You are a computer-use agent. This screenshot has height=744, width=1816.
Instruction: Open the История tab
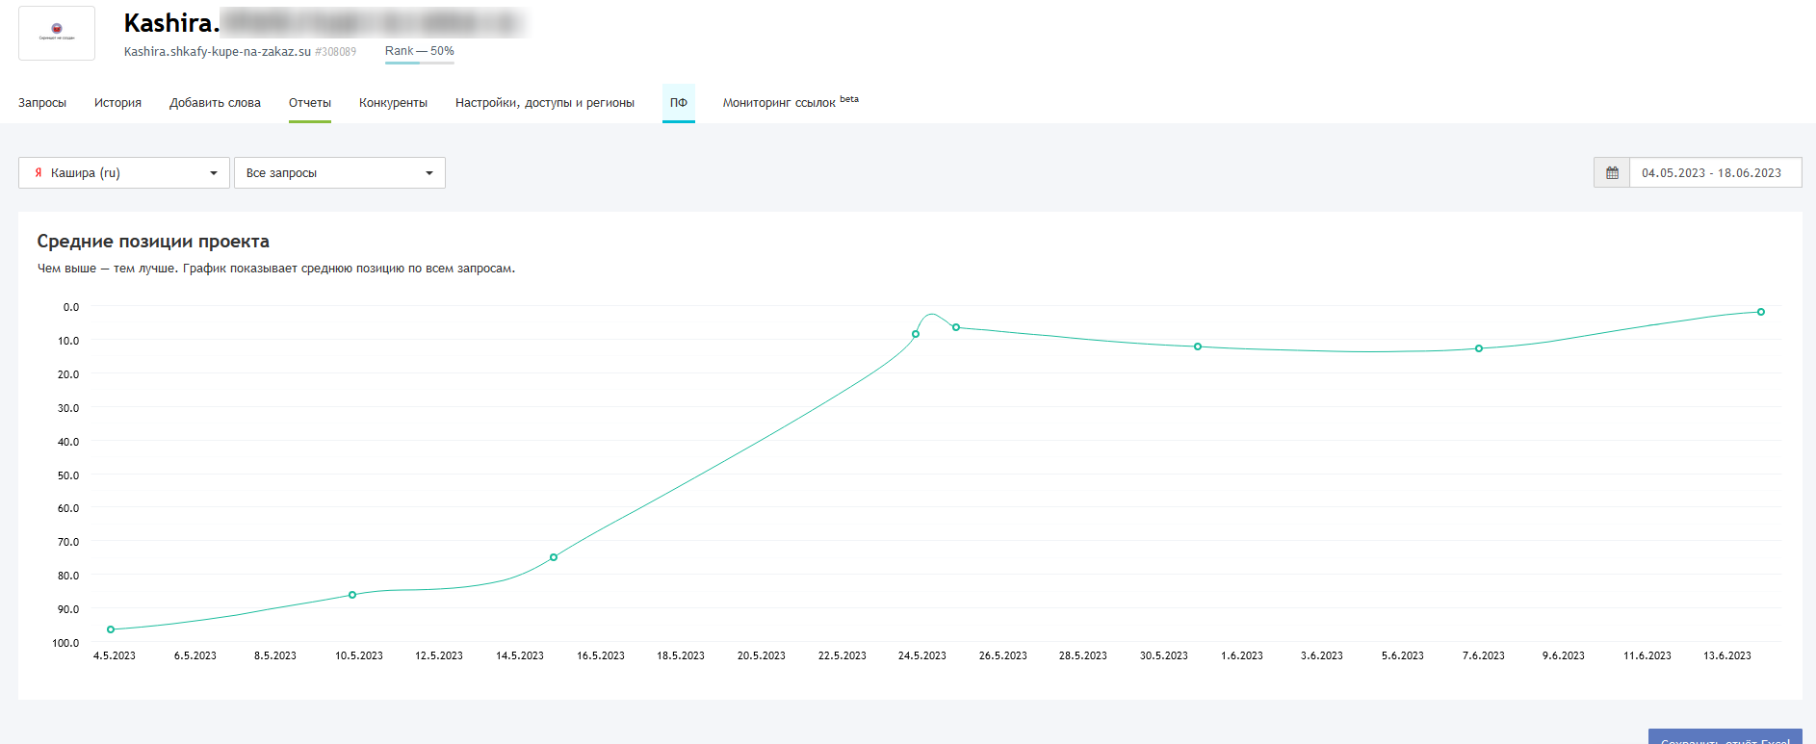click(x=117, y=103)
